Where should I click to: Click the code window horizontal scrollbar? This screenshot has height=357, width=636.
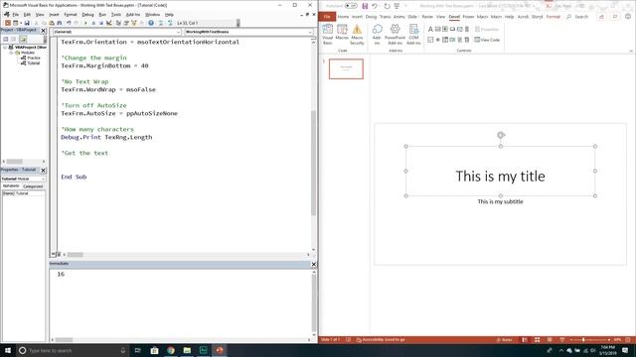[x=76, y=255]
